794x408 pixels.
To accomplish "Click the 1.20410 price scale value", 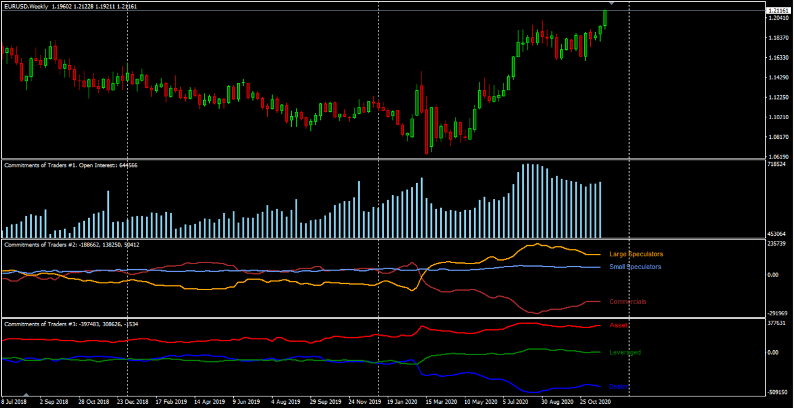I will pyautogui.click(x=779, y=18).
